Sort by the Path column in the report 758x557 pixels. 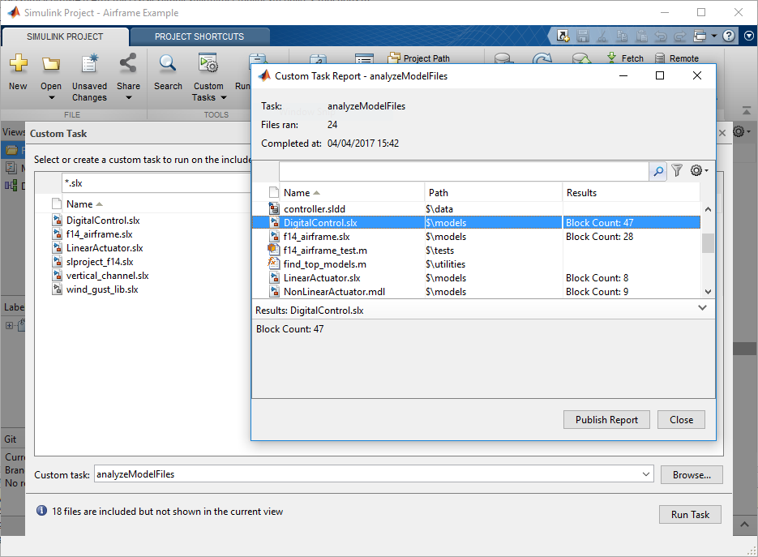tap(493, 193)
